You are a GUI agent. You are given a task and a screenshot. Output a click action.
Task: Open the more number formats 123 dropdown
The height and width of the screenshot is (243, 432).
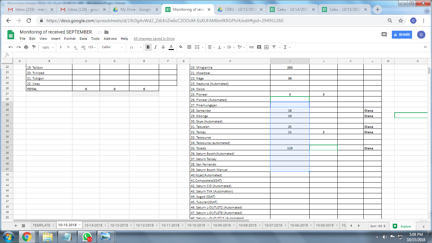pyautogui.click(x=92, y=47)
